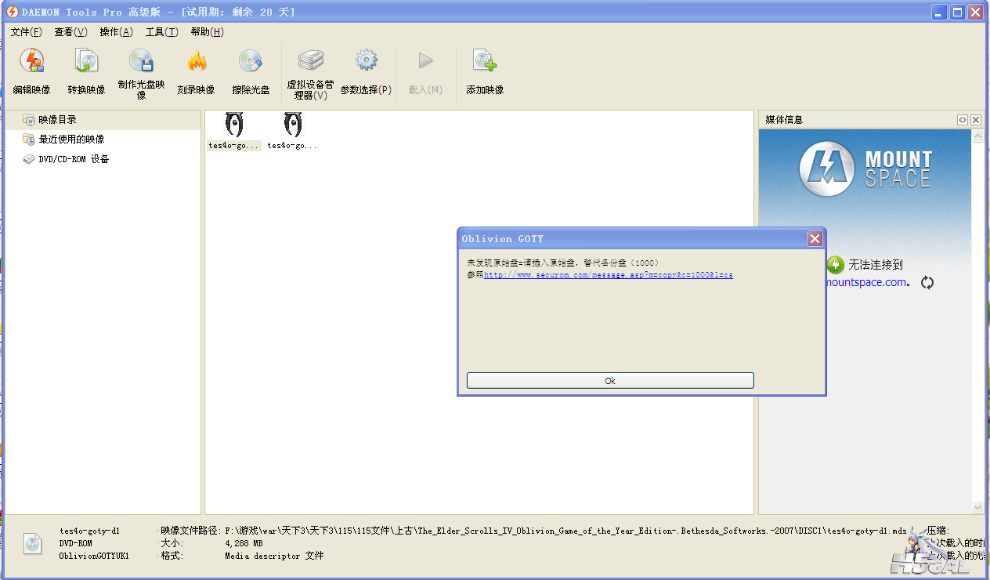The width and height of the screenshot is (990, 580).
Task: Click the 转换映像 (Convert Image) icon
Action: (86, 62)
